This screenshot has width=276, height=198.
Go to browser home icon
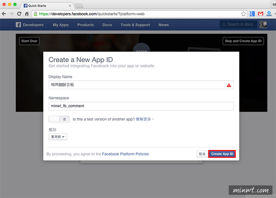pyautogui.click(x=27, y=14)
